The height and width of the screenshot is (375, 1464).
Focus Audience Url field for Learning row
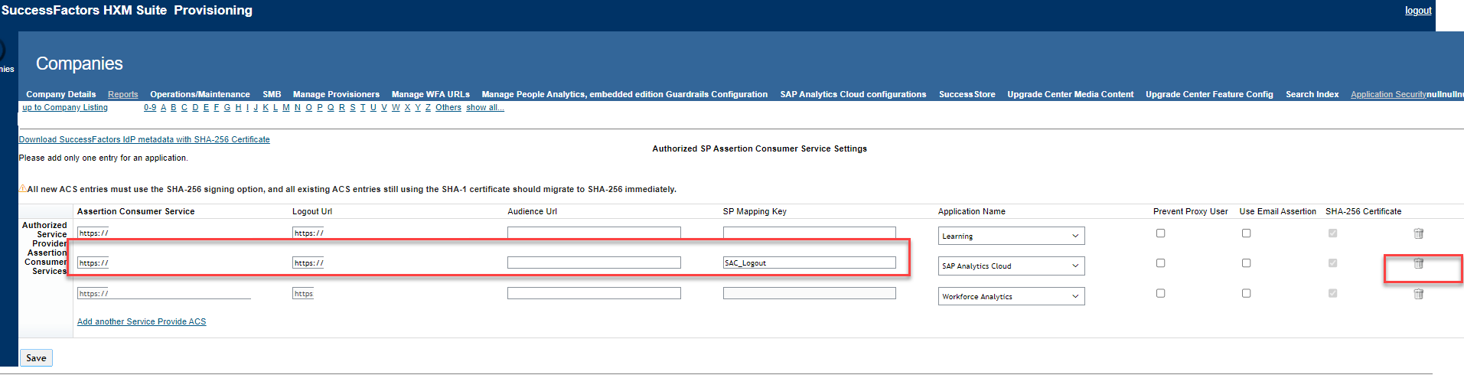[594, 233]
